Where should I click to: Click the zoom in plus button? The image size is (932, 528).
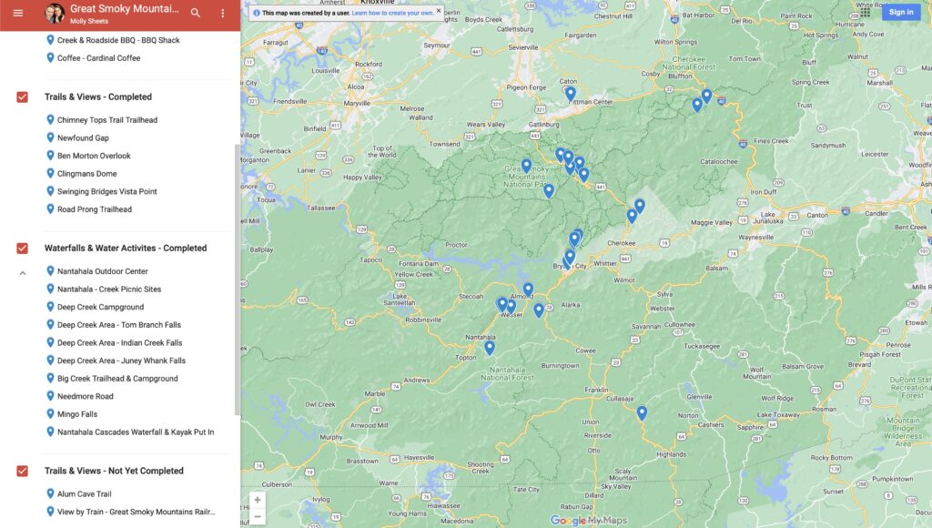258,500
